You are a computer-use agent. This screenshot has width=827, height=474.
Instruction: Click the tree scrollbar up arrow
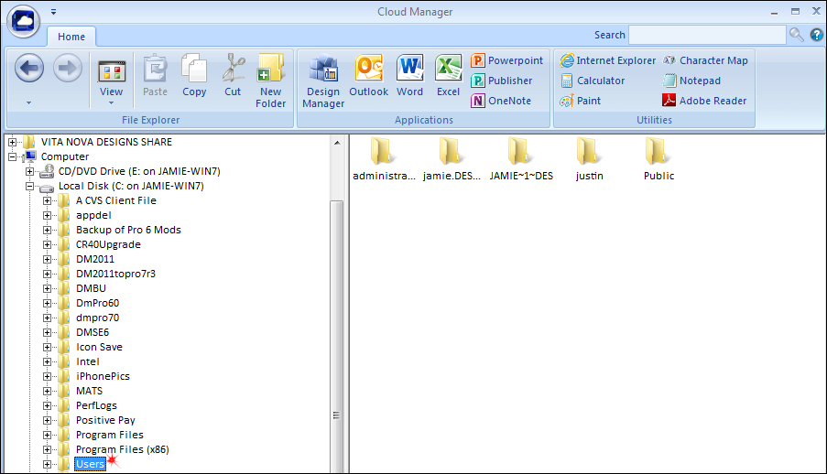(x=337, y=143)
